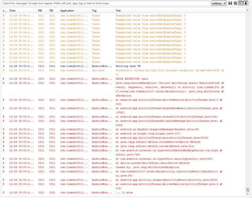The height and width of the screenshot is (198, 252).
Task: Click the scrollbar up arrow
Action: click(247, 10)
